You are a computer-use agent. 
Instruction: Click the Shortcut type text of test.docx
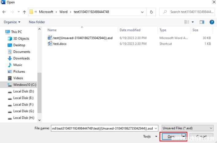point(165,44)
